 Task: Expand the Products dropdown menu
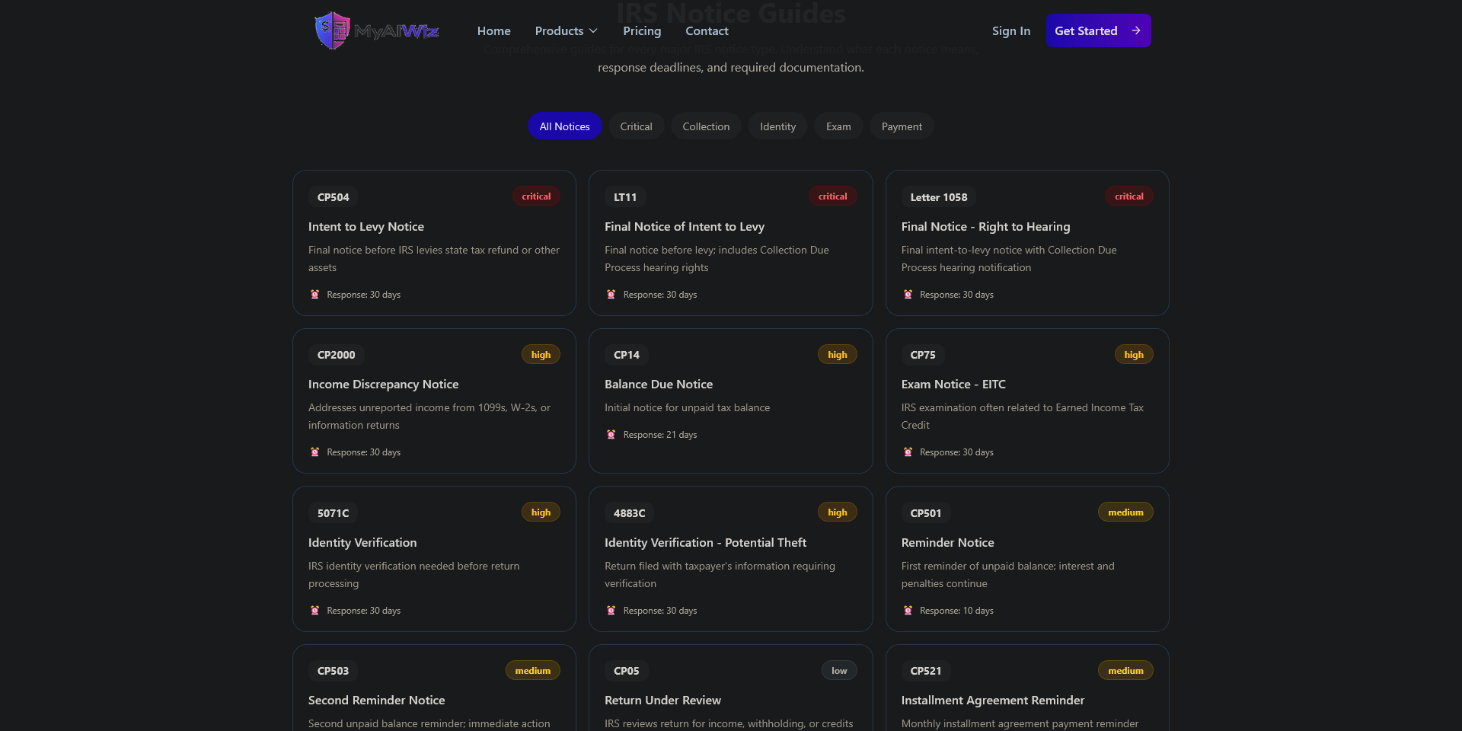click(566, 31)
